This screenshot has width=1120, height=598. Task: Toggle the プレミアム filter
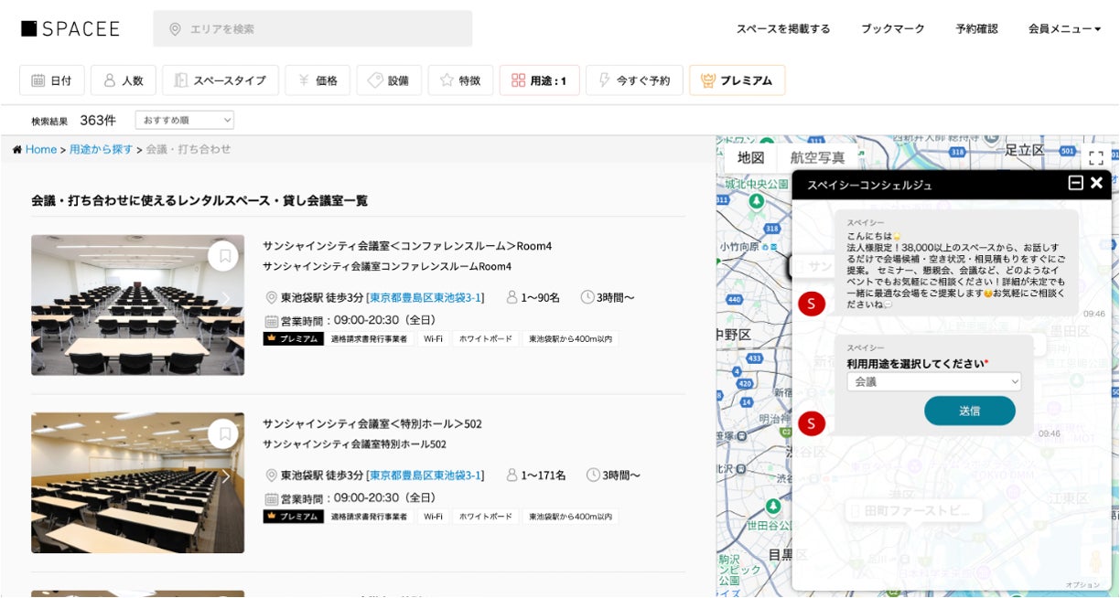(737, 80)
